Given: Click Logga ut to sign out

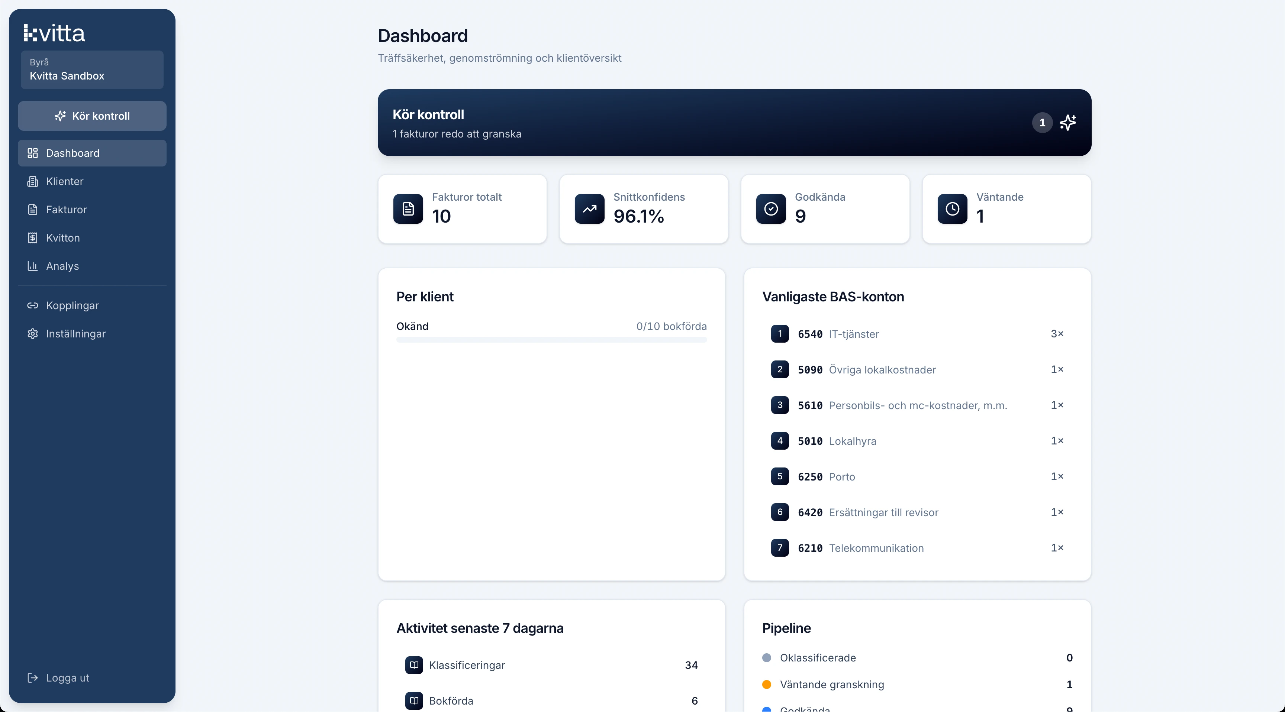Looking at the screenshot, I should [92, 678].
